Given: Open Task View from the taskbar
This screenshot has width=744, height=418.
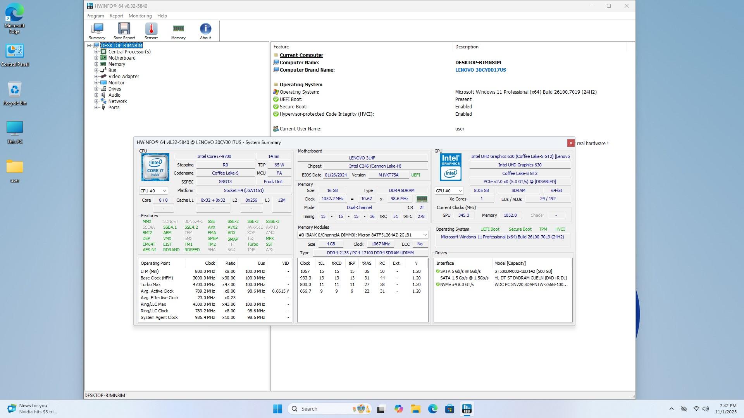Looking at the screenshot, I should point(381,409).
